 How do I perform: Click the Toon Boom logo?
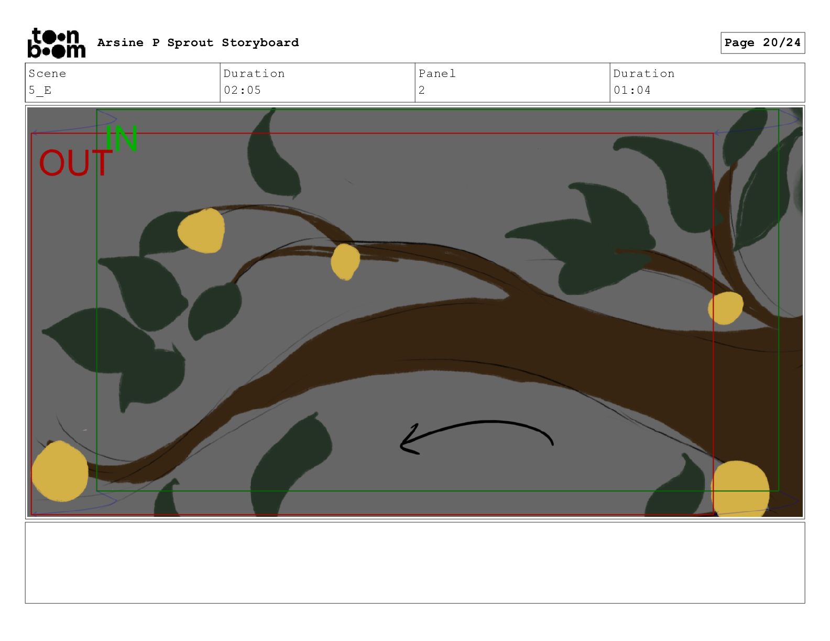pos(56,43)
